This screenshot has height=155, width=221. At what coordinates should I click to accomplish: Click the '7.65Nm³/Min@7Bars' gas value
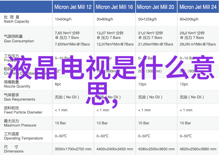pyautogui.click(x=72, y=44)
